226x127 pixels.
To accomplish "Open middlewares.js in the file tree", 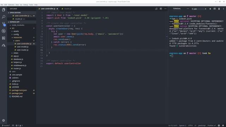I will pyautogui.click(x=20, y=66).
